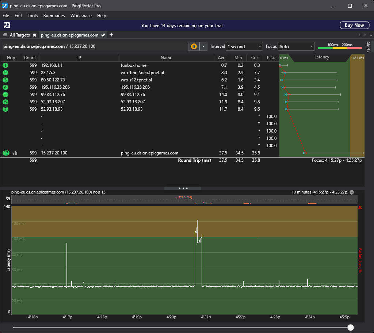Select IP cell 52.93.18.207

(x=53, y=102)
